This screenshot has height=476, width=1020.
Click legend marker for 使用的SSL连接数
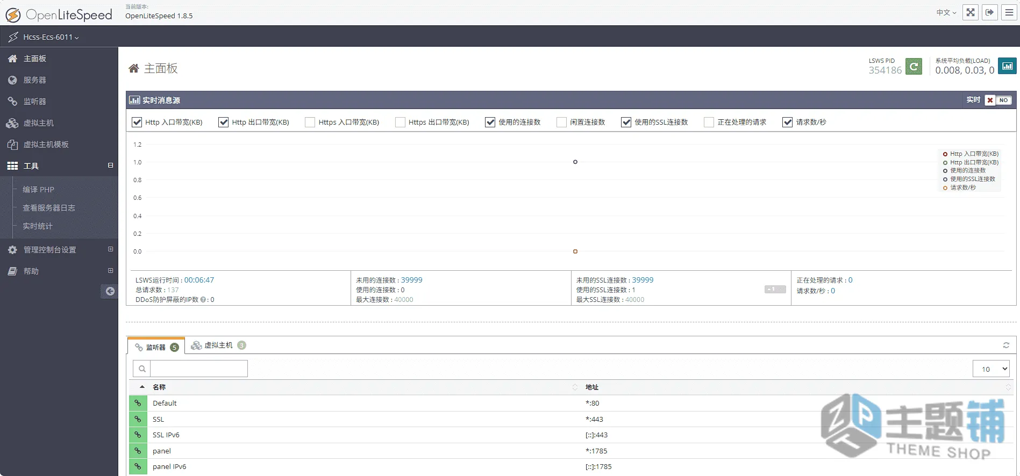pos(945,179)
